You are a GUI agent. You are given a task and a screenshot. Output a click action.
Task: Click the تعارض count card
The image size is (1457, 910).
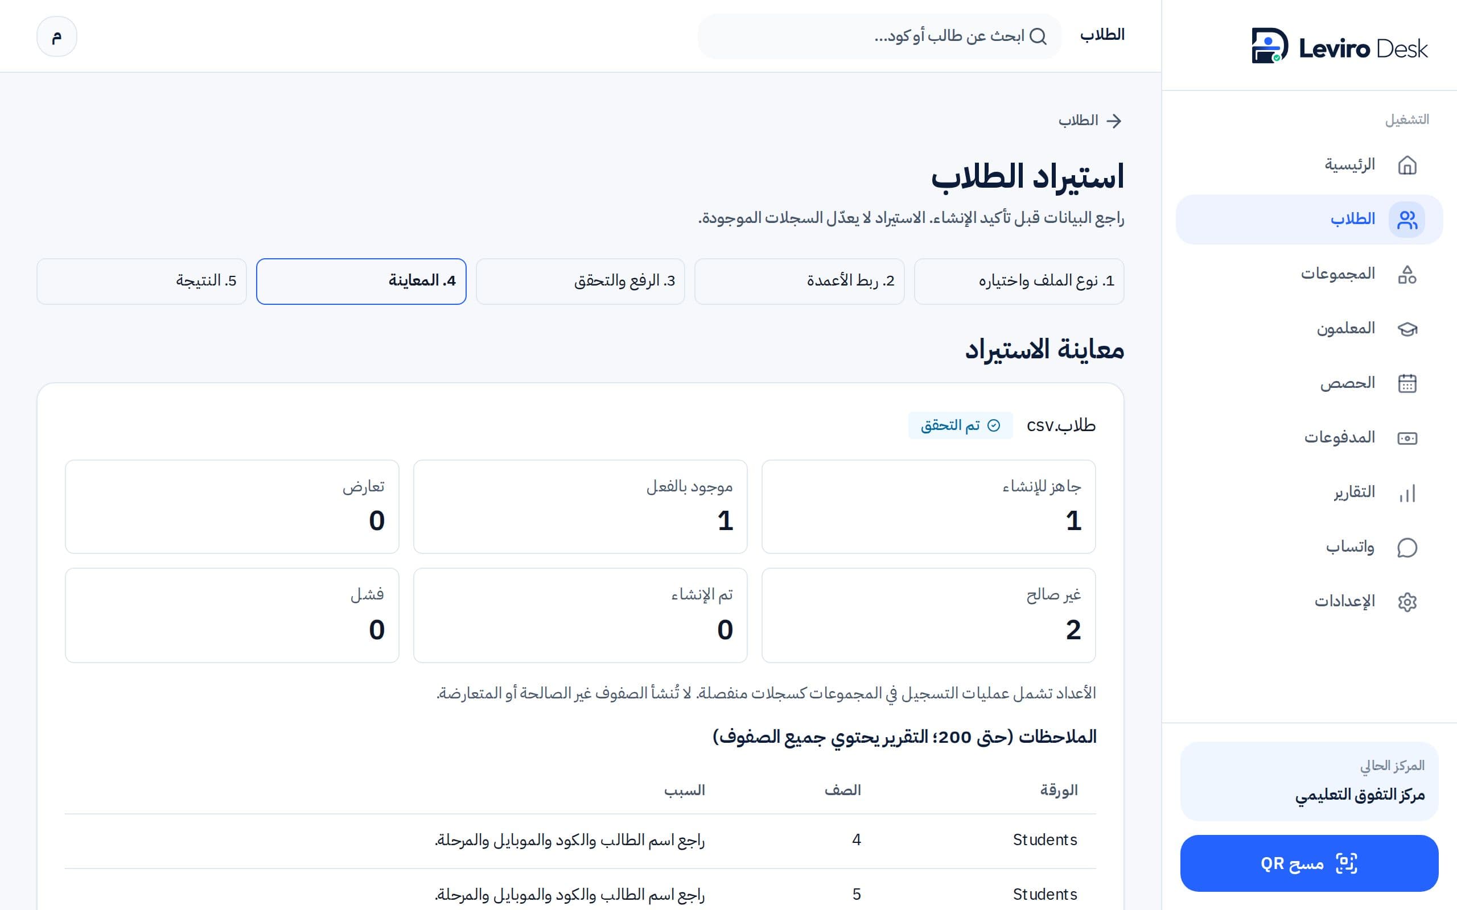232,507
